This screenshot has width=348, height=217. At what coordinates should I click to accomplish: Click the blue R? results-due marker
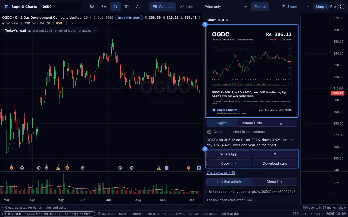pyautogui.click(x=199, y=168)
